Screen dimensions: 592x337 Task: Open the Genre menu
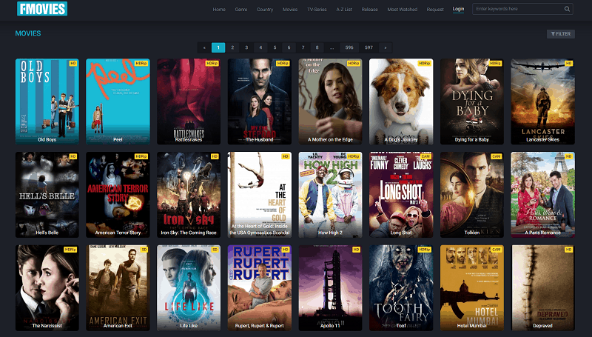click(241, 10)
